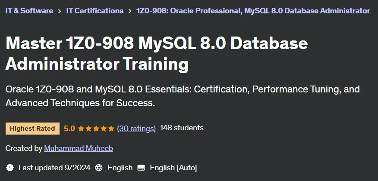Image resolution: width=378 pixels, height=181 pixels.
Task: Click the last updated alert badge icon
Action: pos(9,167)
